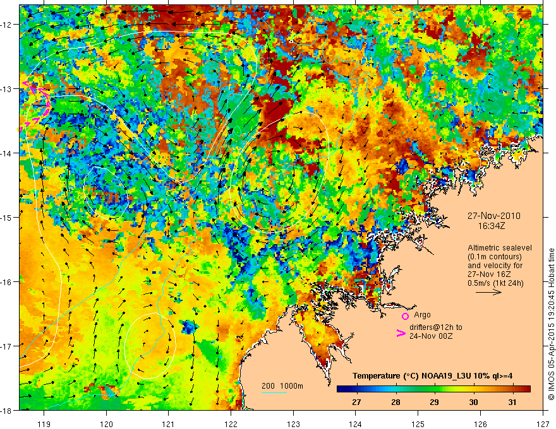
Task: Click the longitude axis label 119
Action: [x=44, y=424]
